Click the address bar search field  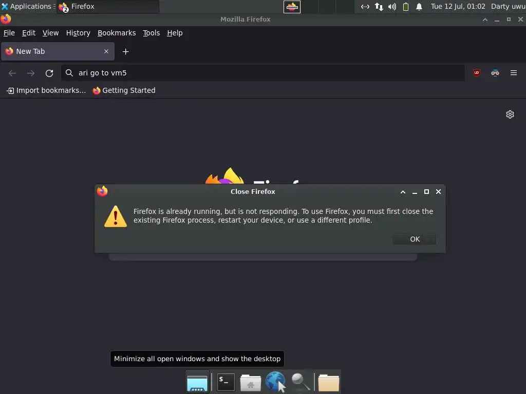click(262, 73)
